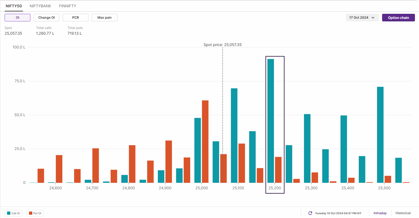
Task: Click the 25,400 call OI bar
Action: pyautogui.click(x=344, y=149)
